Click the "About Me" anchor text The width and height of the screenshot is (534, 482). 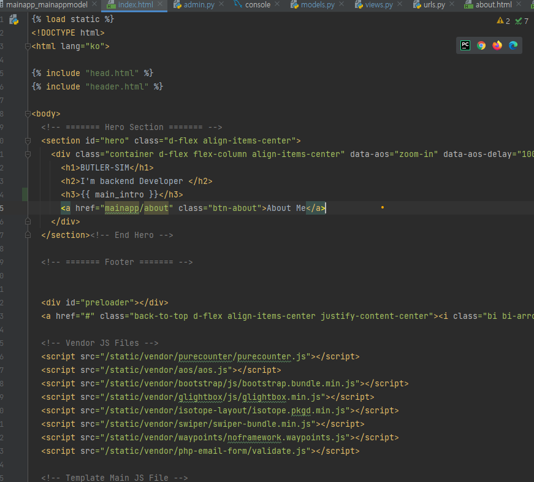pos(286,208)
